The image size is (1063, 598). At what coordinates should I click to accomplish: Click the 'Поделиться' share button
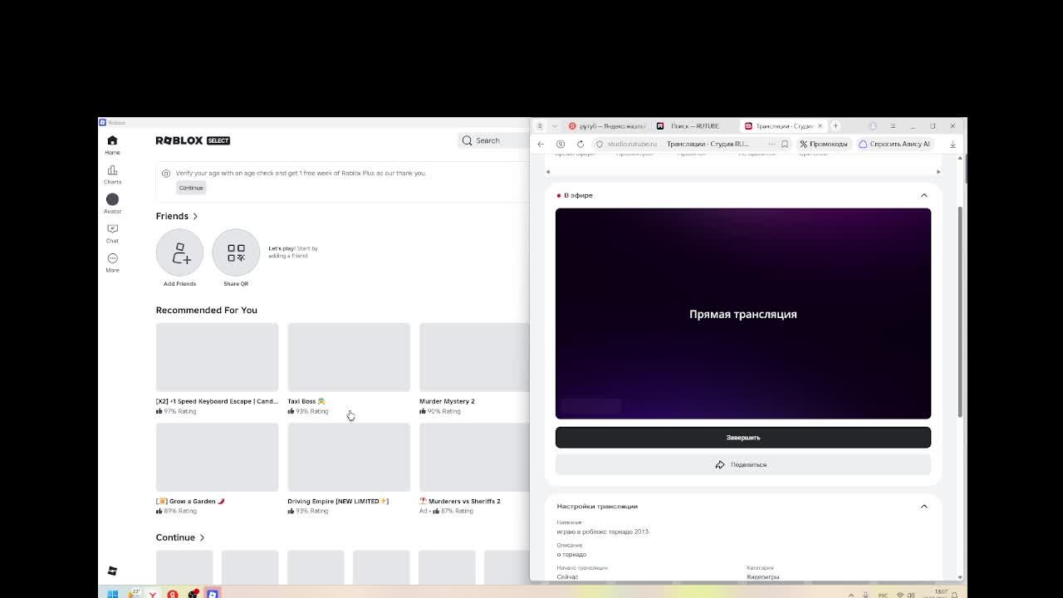[743, 464]
